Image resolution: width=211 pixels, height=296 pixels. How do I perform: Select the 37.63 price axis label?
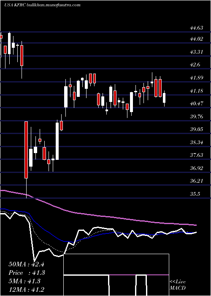click(x=197, y=155)
